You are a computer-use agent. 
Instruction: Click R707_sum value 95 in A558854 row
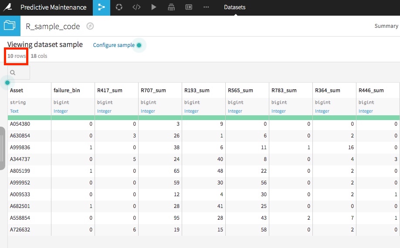[176, 218]
